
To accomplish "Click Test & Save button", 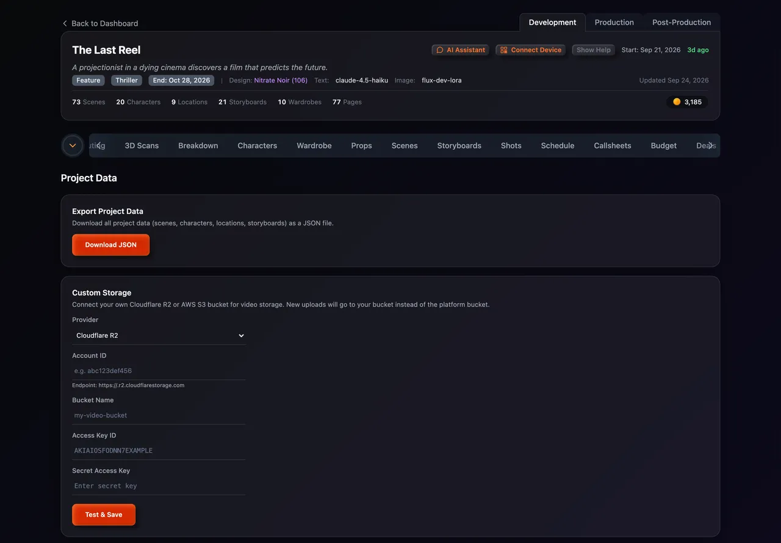I will point(104,515).
